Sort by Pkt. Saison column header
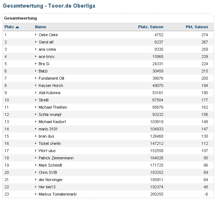218x201 pixels. click(x=196, y=27)
